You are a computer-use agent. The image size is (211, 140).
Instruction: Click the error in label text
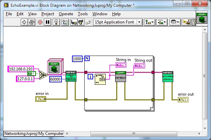[x=42, y=94]
